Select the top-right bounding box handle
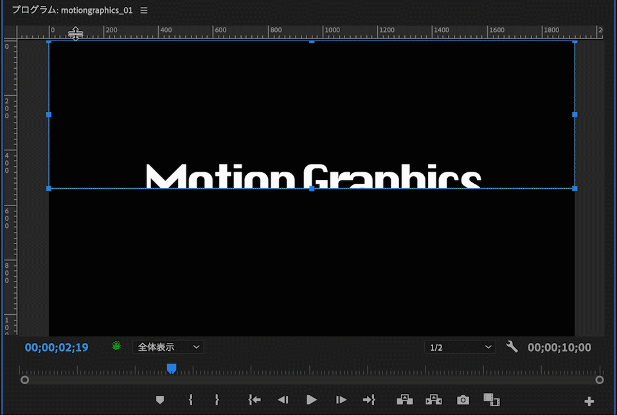Viewport: 617px width, 415px height. 575,41
